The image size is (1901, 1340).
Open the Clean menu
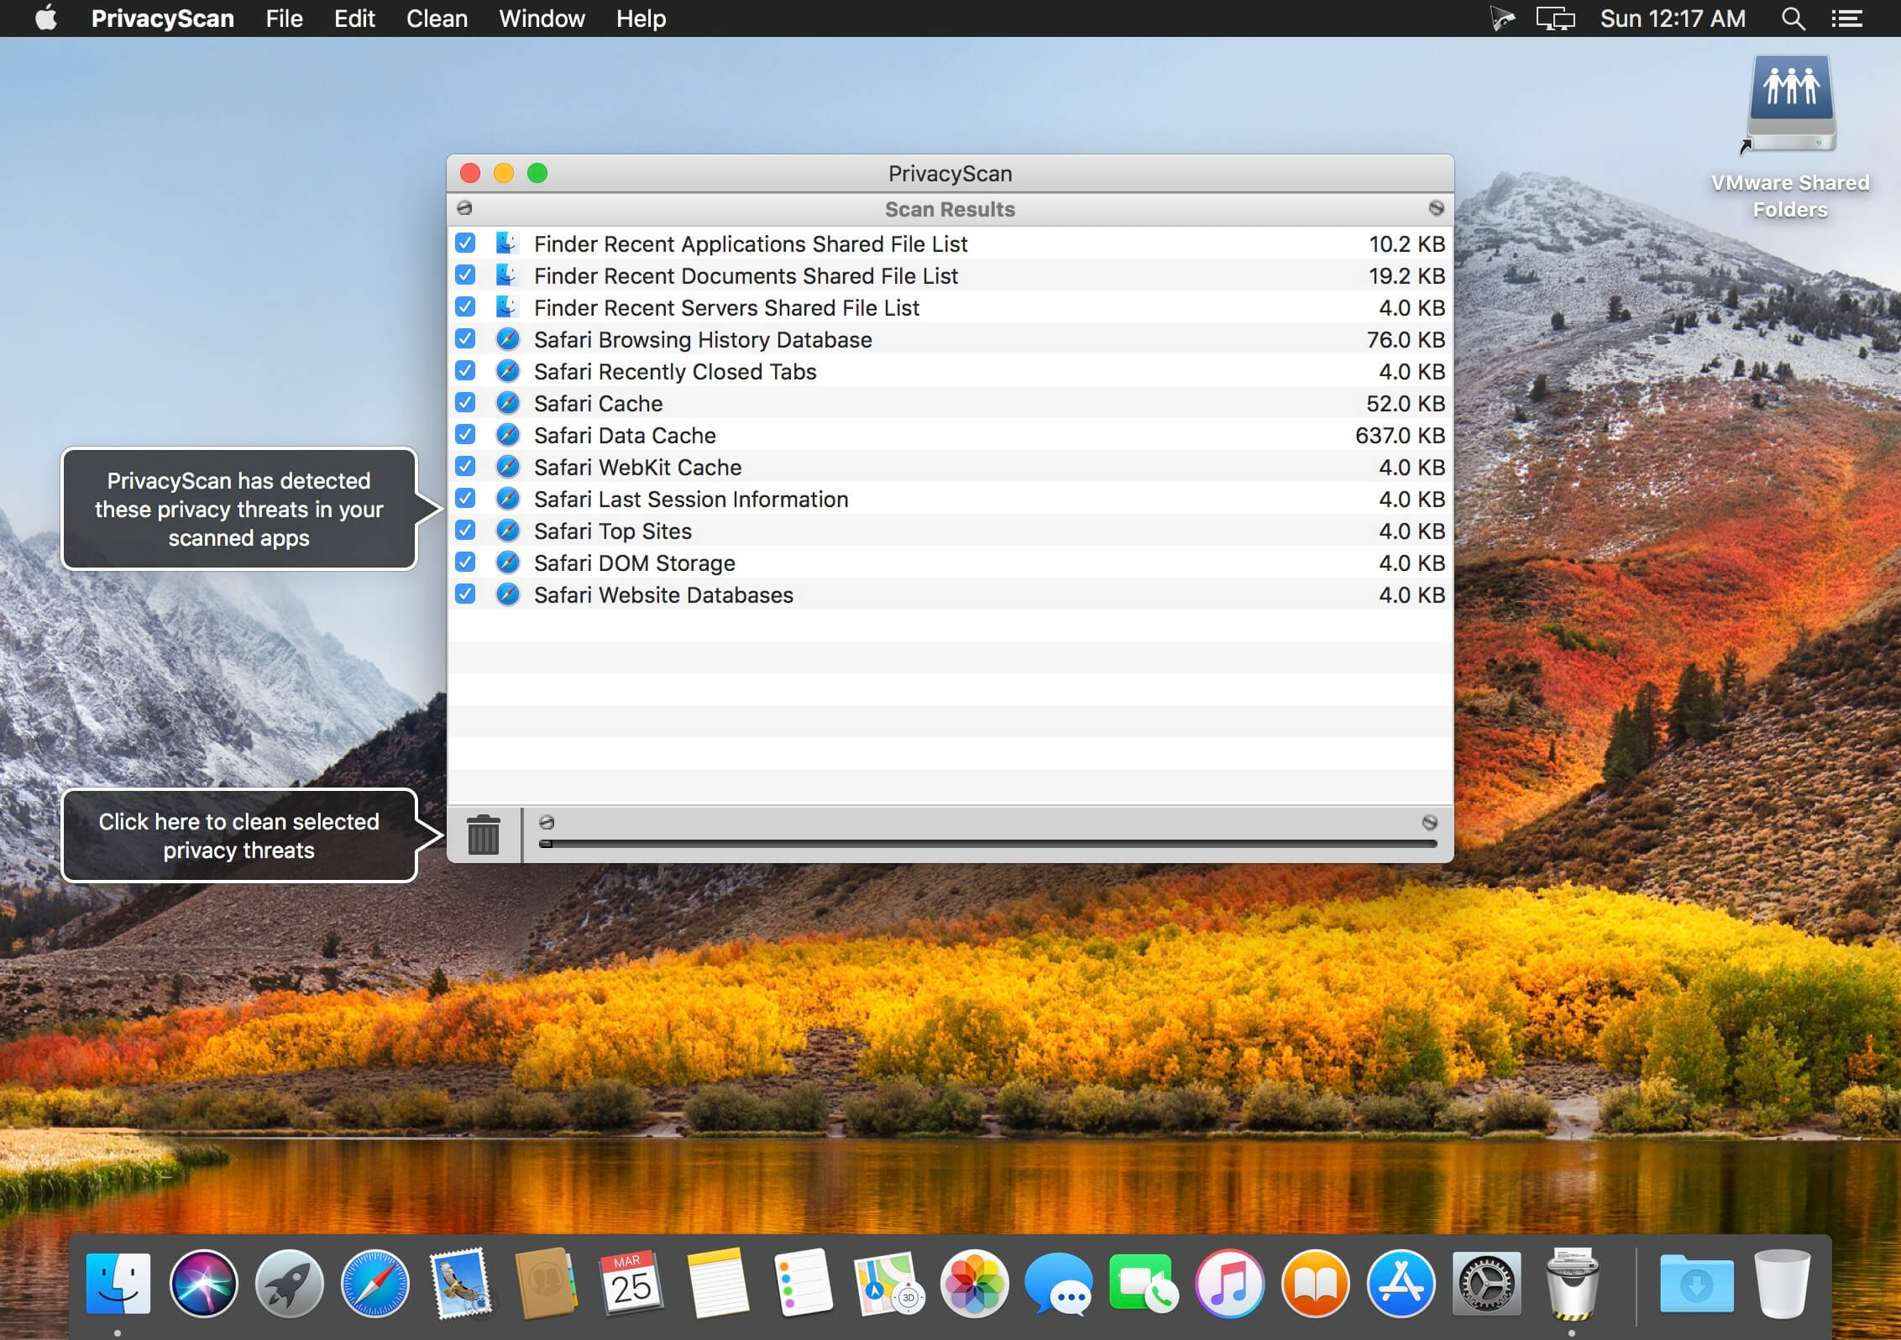point(437,18)
